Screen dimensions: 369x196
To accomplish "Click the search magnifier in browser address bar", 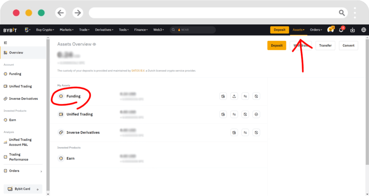I will [x=342, y=13].
